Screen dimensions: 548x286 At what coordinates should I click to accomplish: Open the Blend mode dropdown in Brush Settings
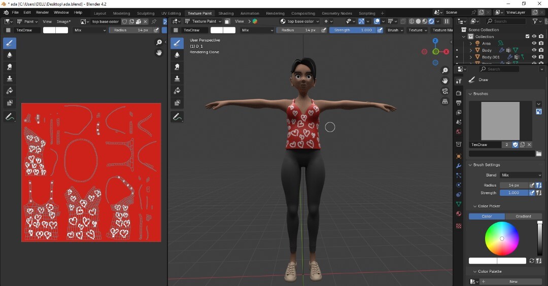521,175
